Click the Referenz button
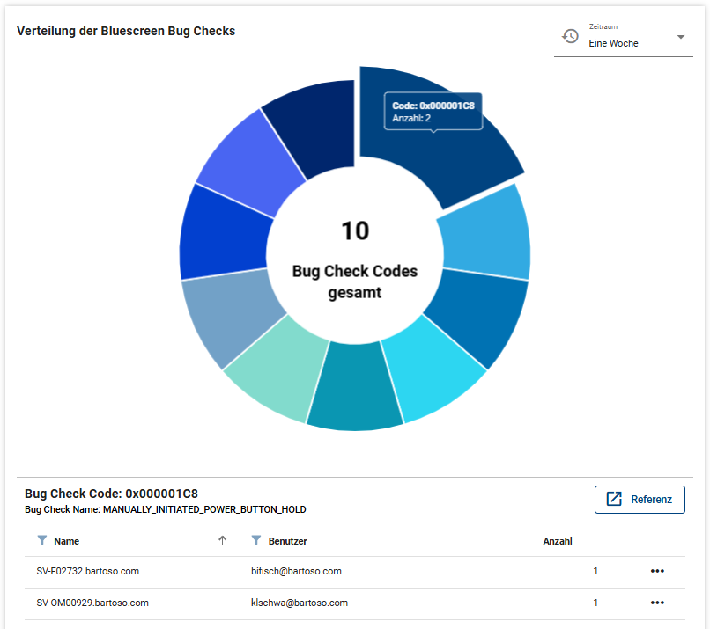710x629 pixels. (x=640, y=500)
